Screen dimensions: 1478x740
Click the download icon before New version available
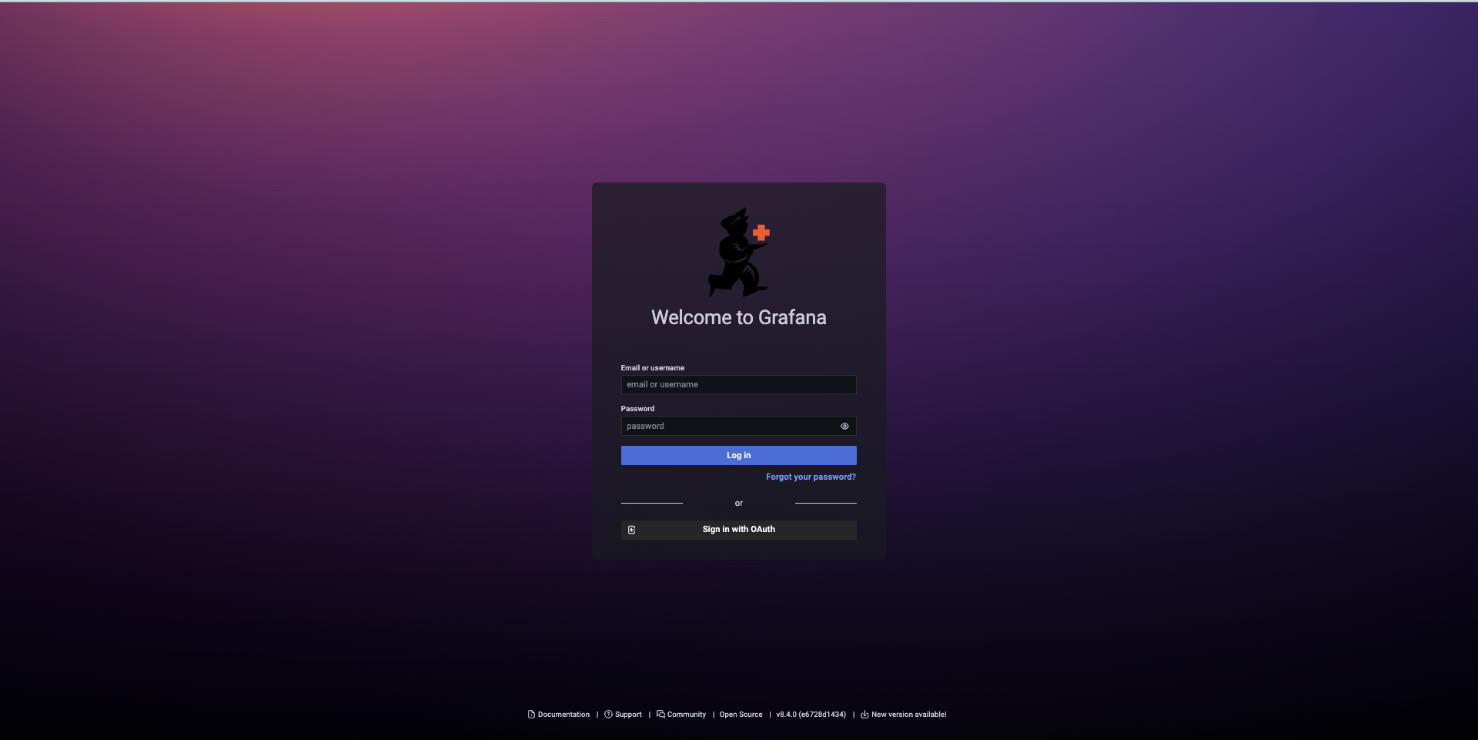[863, 715]
